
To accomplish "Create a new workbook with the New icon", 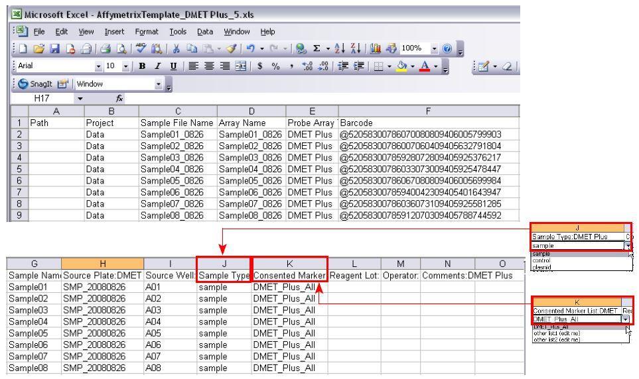I will pyautogui.click(x=23, y=49).
